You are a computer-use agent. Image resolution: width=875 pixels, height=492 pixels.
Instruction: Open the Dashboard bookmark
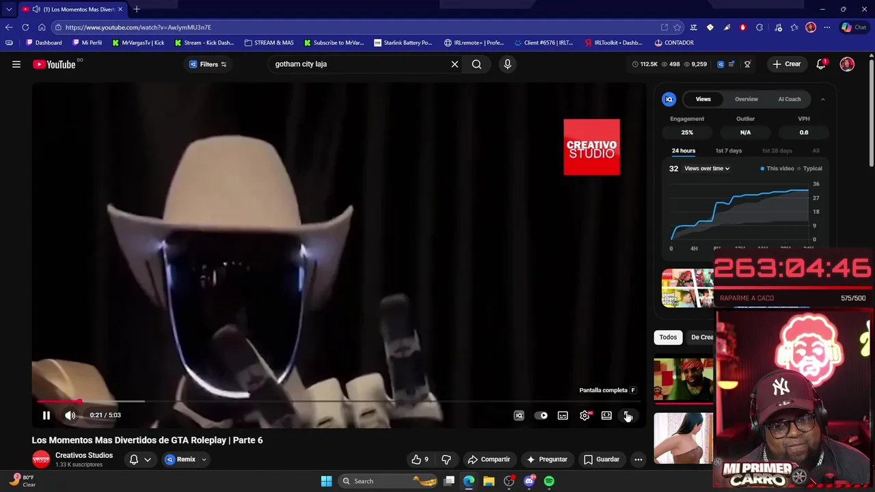(44, 42)
